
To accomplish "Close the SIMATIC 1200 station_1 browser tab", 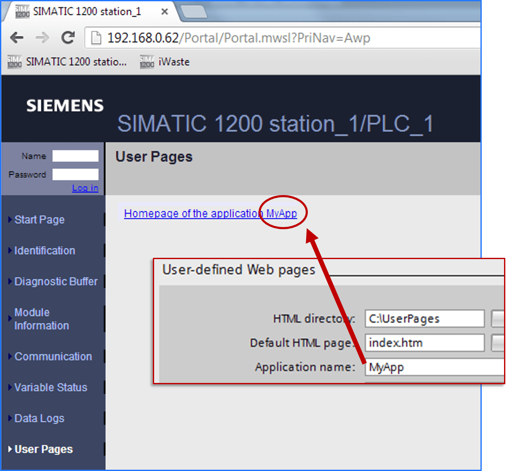I will (x=165, y=11).
